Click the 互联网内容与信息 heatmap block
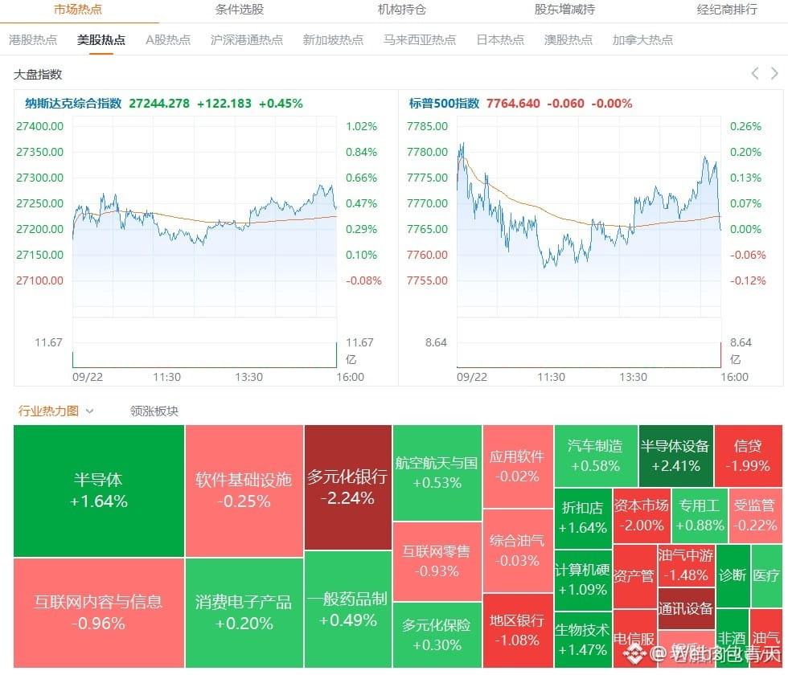Image resolution: width=788 pixels, height=675 pixels. tap(98, 612)
